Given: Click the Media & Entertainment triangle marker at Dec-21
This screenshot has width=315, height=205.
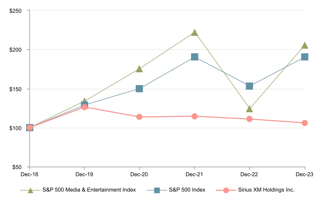Looking at the screenshot, I should [x=195, y=33].
